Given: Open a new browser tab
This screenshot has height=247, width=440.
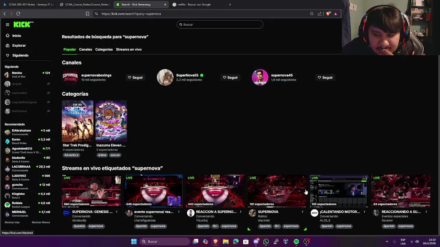Looking at the screenshot, I should (x=230, y=4).
